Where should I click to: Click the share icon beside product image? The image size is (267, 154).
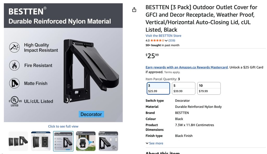(x=134, y=10)
